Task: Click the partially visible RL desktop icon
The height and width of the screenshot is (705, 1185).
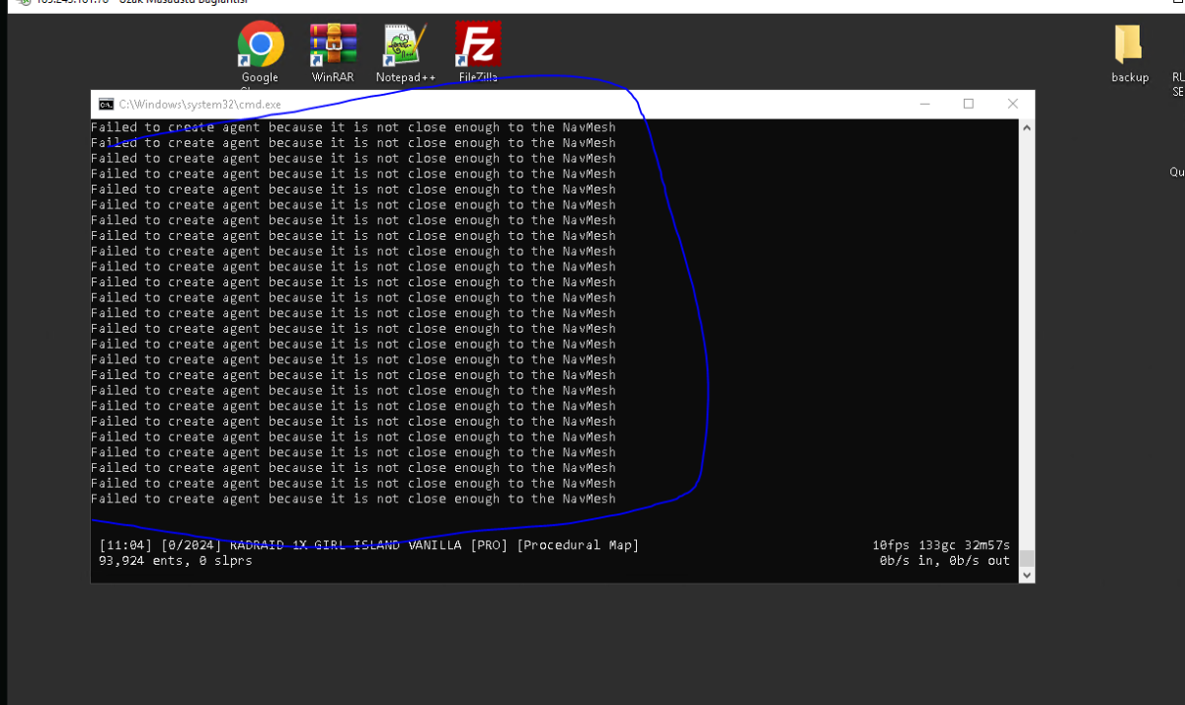Action: point(1177,77)
